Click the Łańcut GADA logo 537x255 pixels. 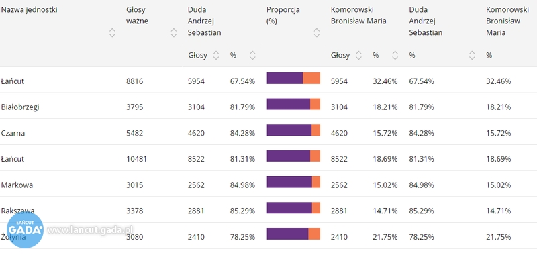[x=26, y=229]
